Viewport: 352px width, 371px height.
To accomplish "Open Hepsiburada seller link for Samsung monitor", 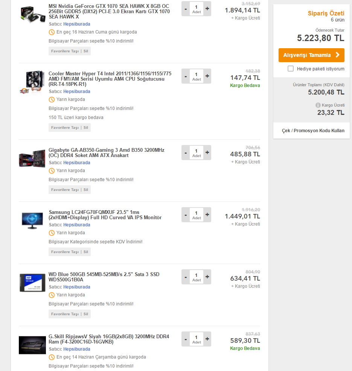I will tap(77, 225).
